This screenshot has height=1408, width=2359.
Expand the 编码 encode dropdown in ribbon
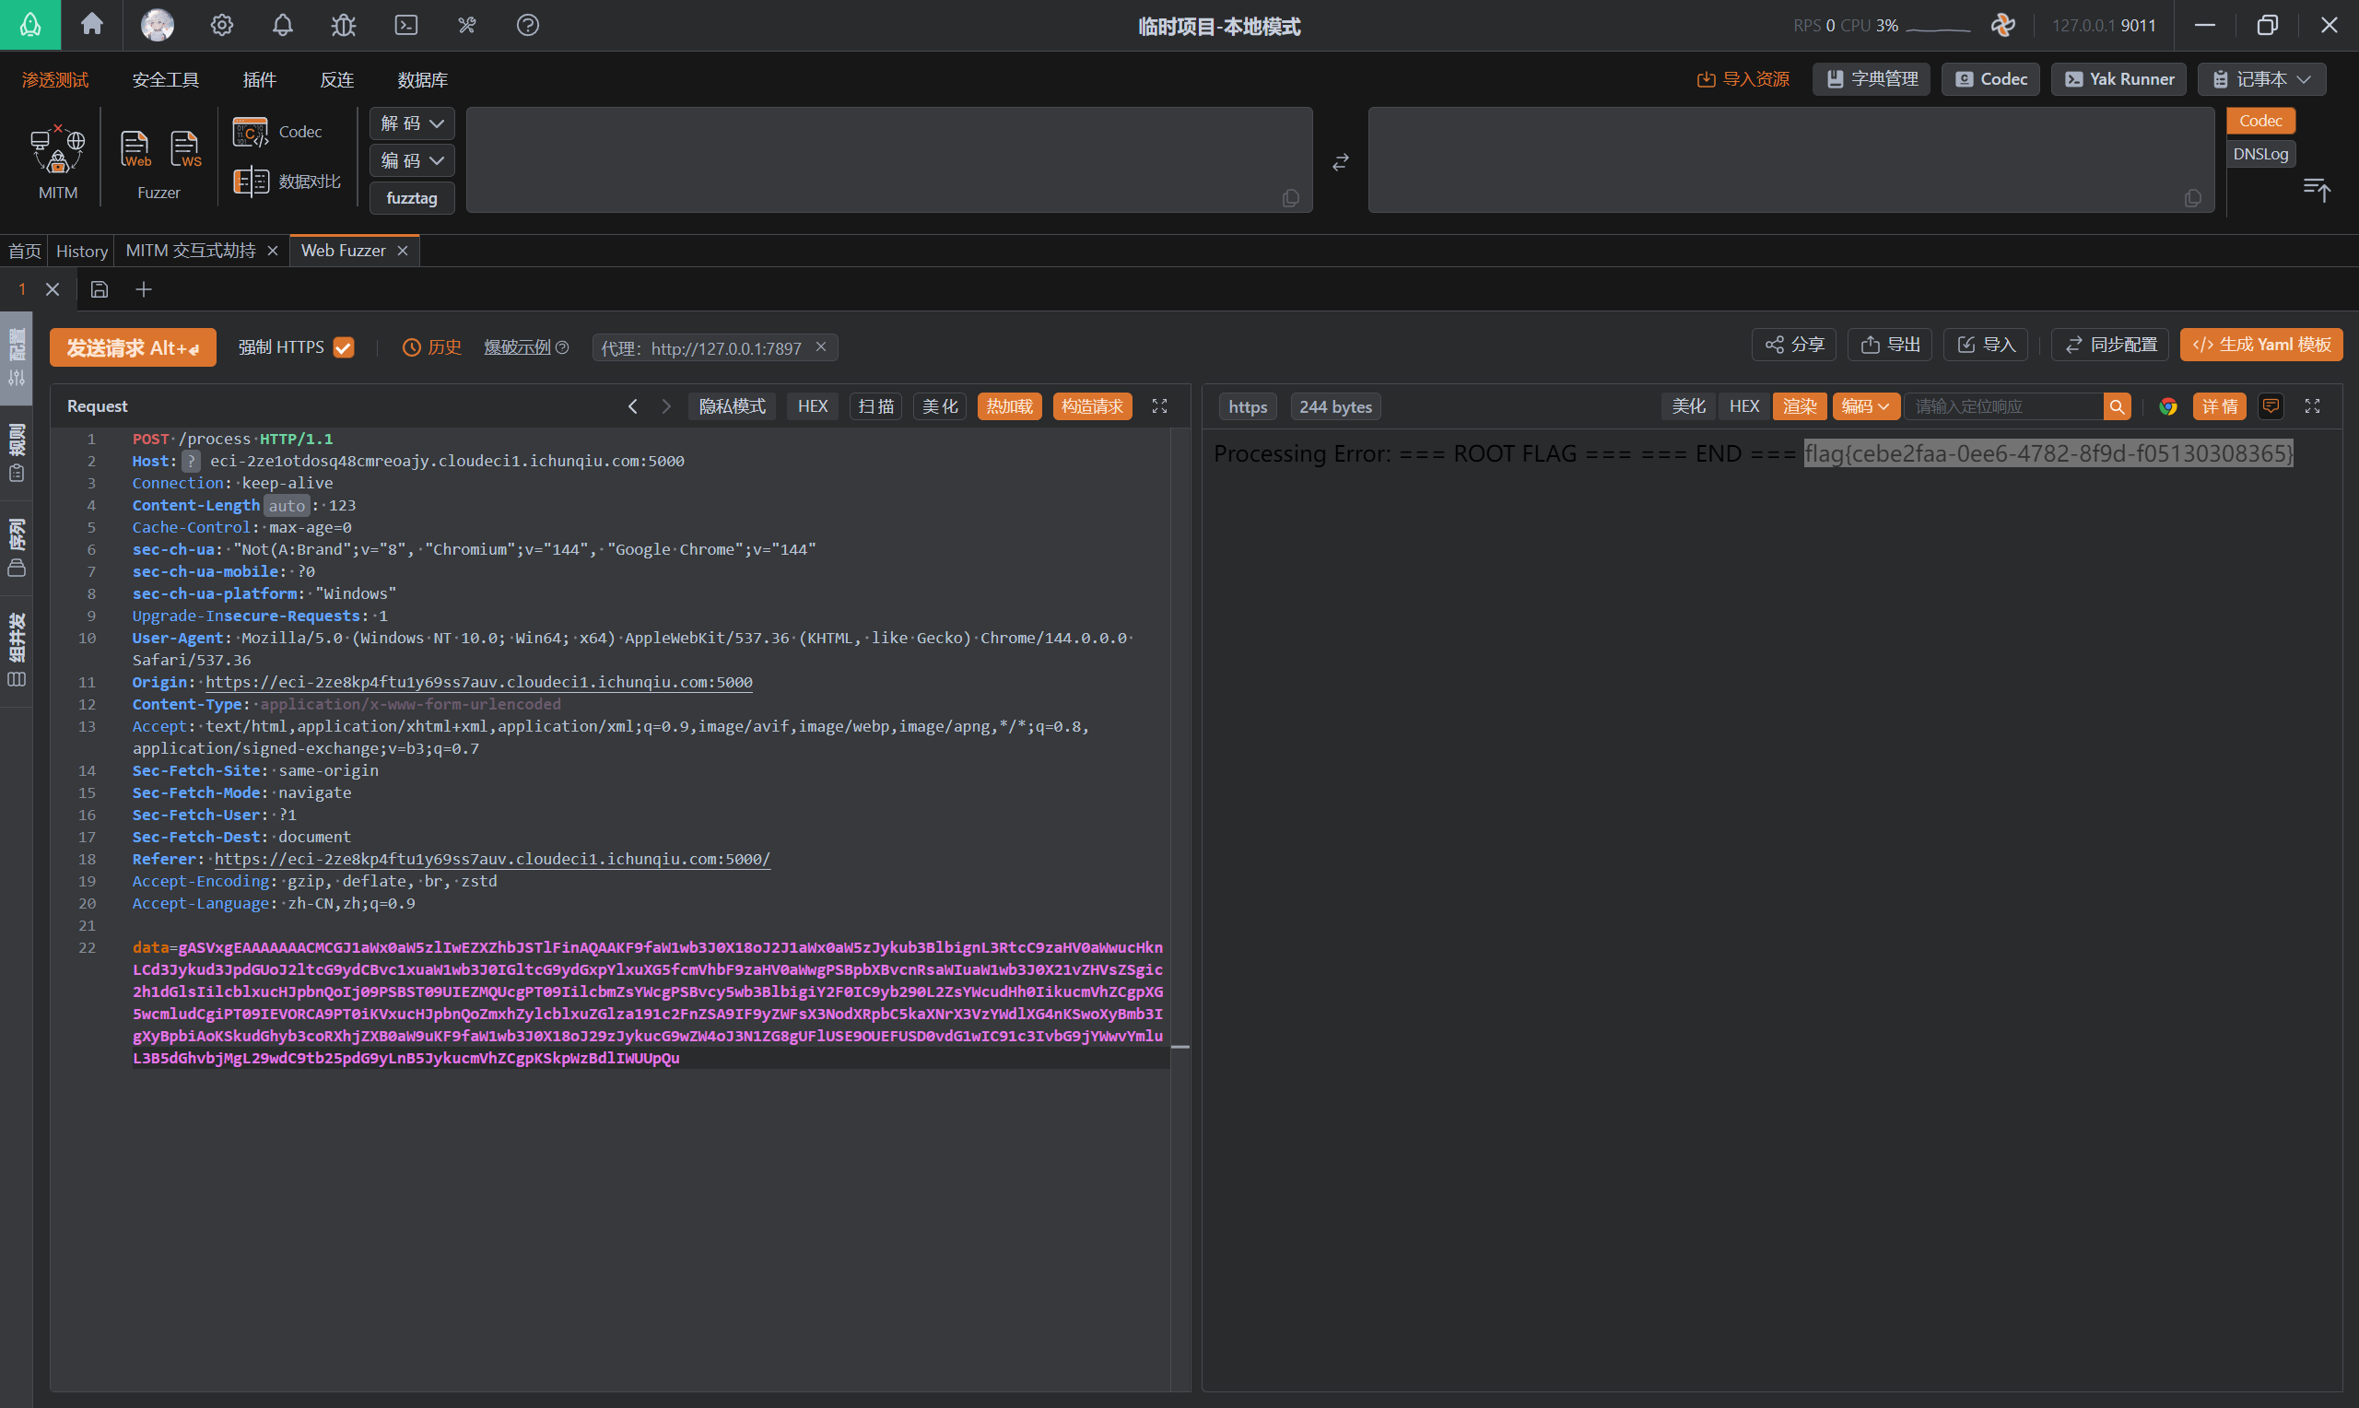(413, 160)
